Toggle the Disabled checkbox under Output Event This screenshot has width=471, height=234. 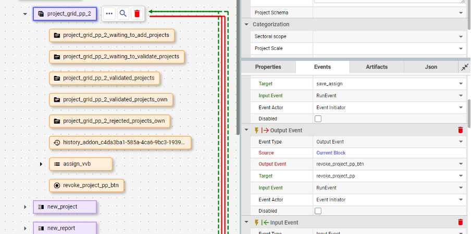[318, 211]
